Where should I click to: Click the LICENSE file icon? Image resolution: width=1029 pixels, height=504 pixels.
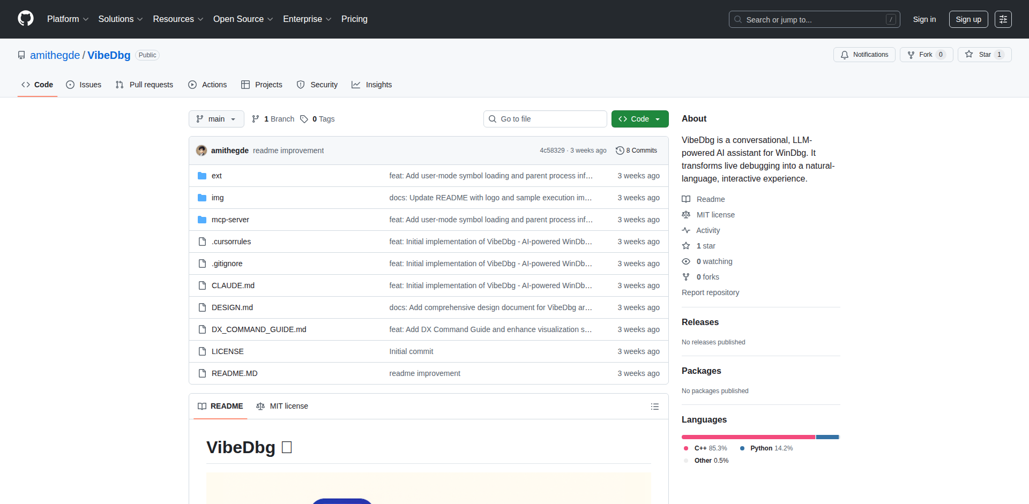202,351
